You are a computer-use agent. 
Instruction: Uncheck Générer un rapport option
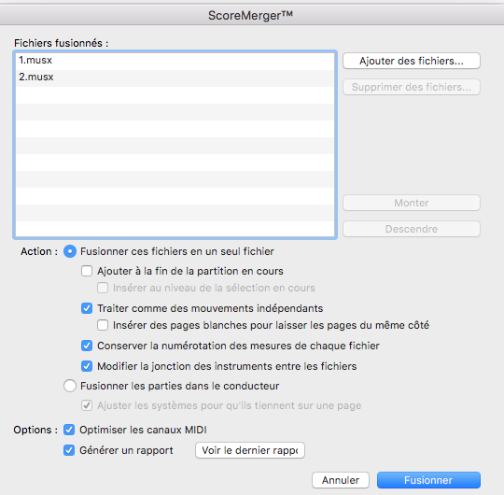69,450
